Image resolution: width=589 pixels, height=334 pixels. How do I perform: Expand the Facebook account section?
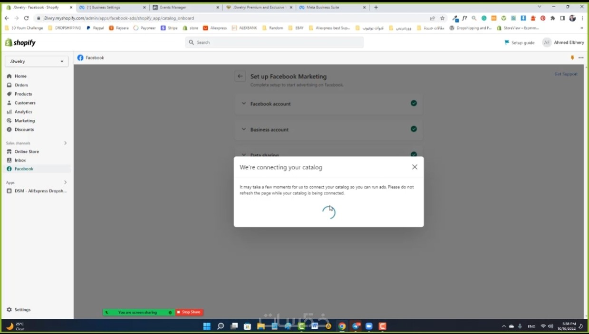328,104
